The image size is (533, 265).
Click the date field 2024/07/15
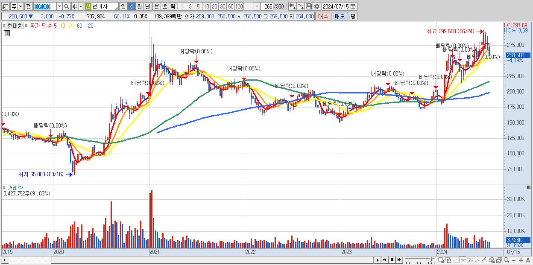point(336,6)
